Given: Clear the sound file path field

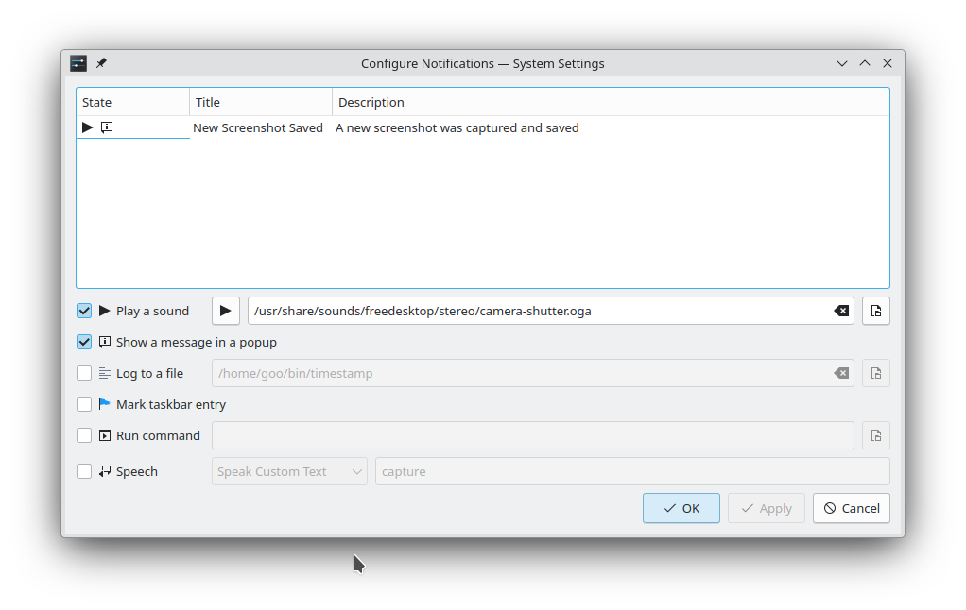Looking at the screenshot, I should 841,311.
